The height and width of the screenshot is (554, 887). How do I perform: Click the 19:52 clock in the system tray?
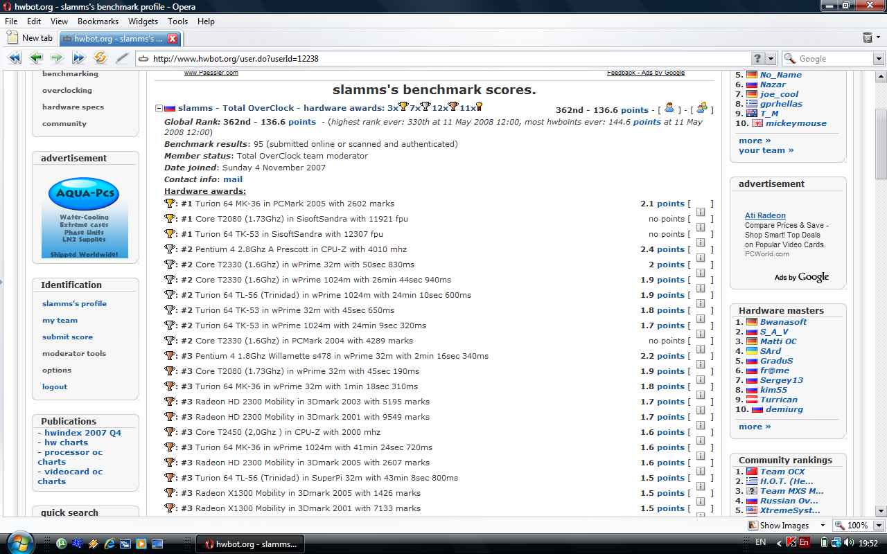coord(868,544)
